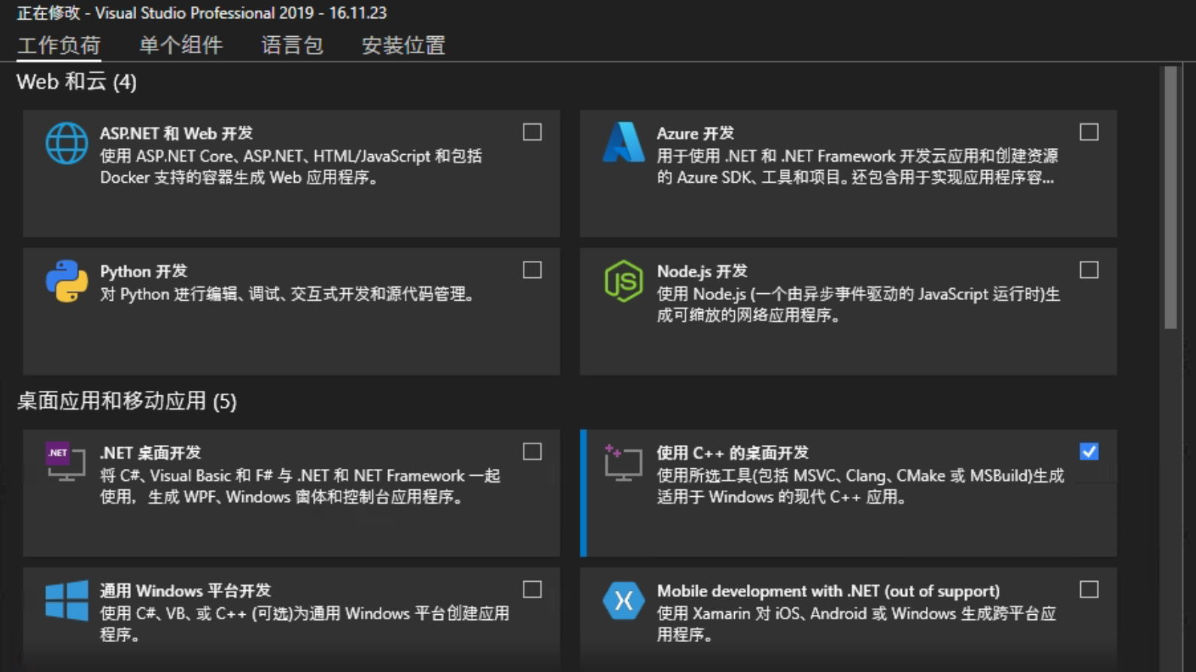
Task: Click the 桌面应用和移动应用 (5) section heading
Action: tap(126, 401)
